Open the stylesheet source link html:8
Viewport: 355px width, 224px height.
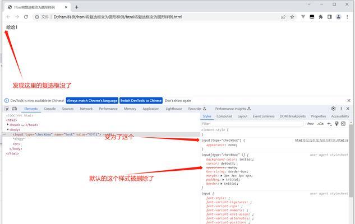point(321,141)
